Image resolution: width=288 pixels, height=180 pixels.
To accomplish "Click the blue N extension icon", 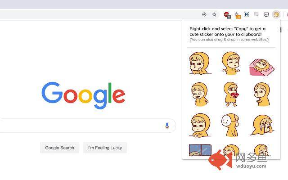I will [246, 14].
